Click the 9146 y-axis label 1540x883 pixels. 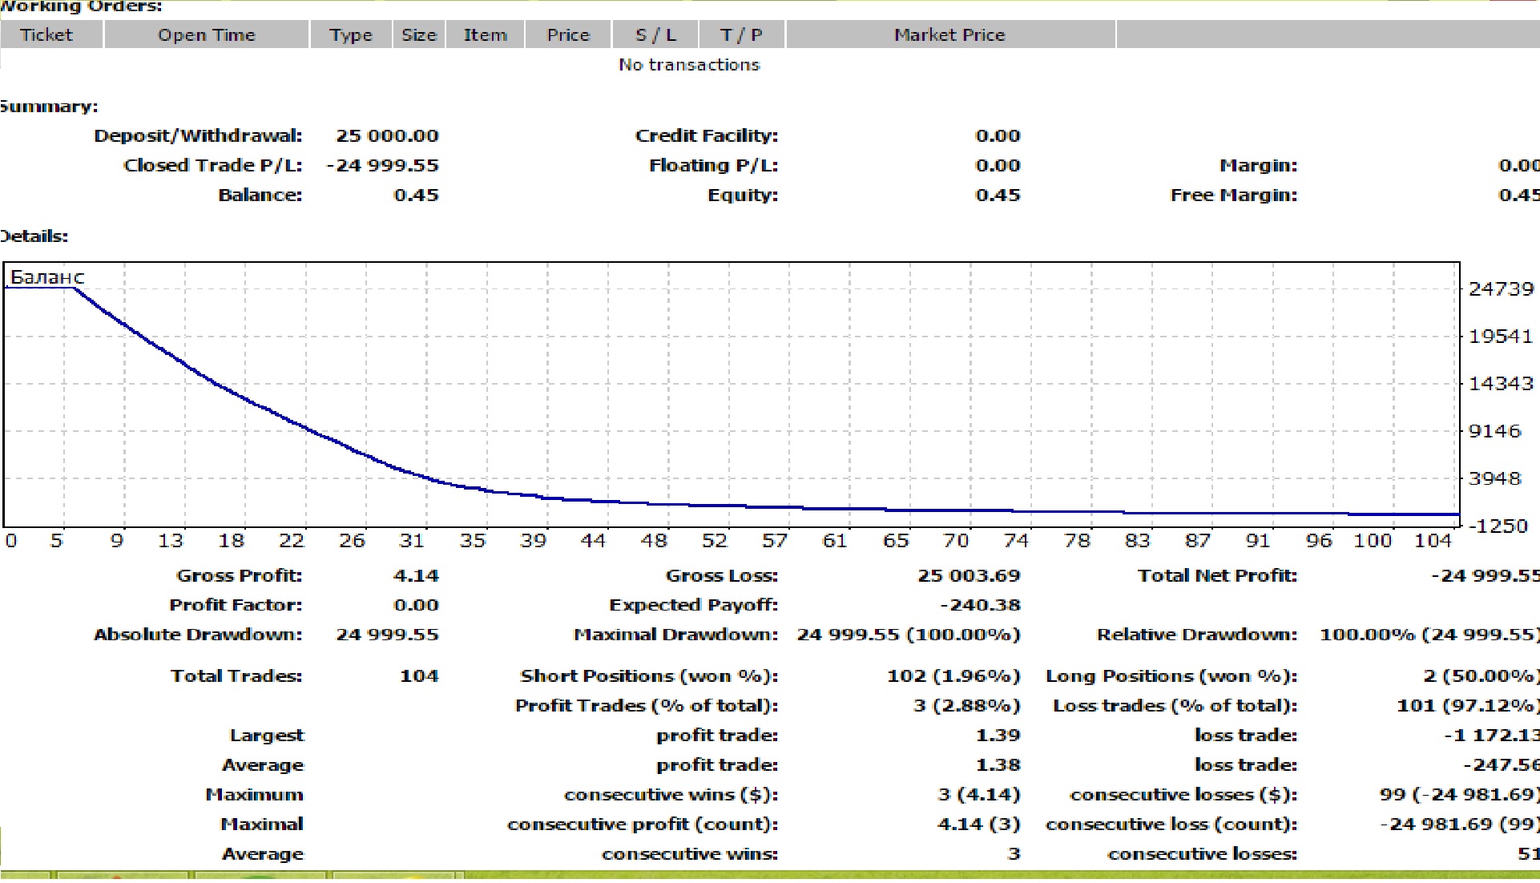pyautogui.click(x=1494, y=431)
